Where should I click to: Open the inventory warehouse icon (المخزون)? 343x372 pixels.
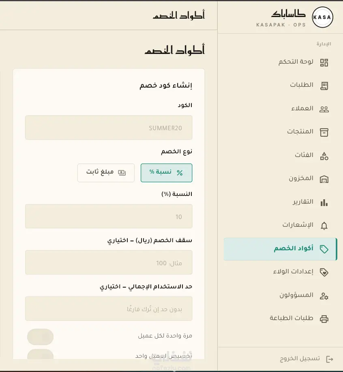point(324,179)
